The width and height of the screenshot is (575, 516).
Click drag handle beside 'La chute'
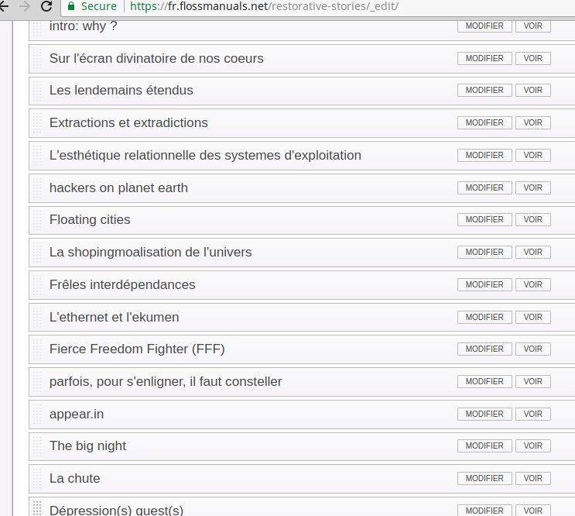[x=36, y=479]
